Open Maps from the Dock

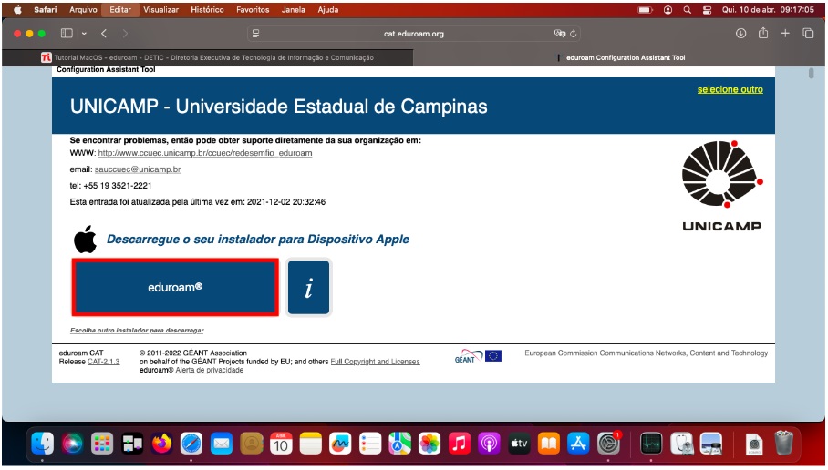(399, 444)
